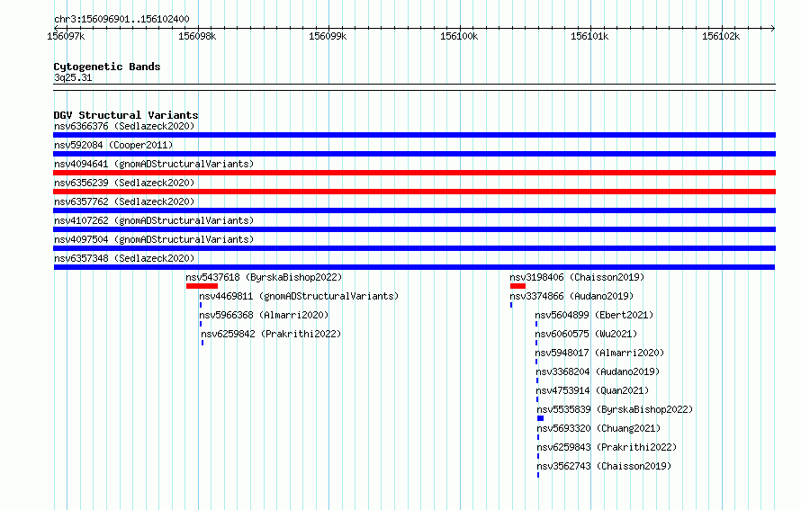Click the 156101k ruler tick label
Screen dimensions: 801x510
click(x=590, y=36)
